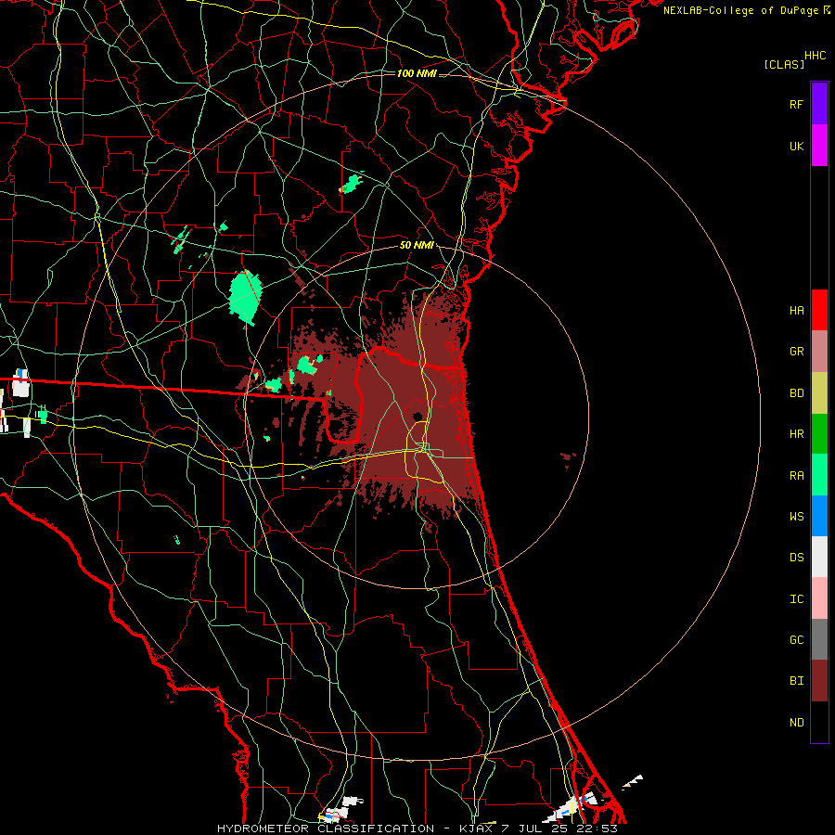
Task: Click the GC legend label
Action: [x=796, y=640]
